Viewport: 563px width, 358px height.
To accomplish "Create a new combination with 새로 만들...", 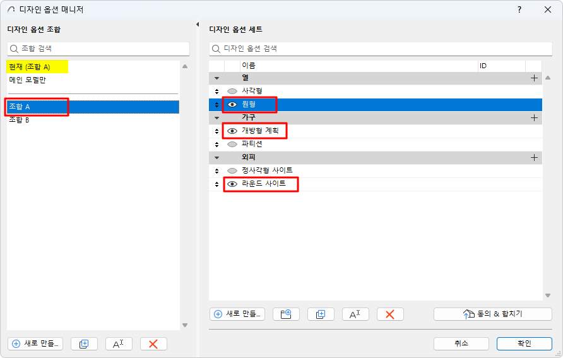I will (35, 344).
